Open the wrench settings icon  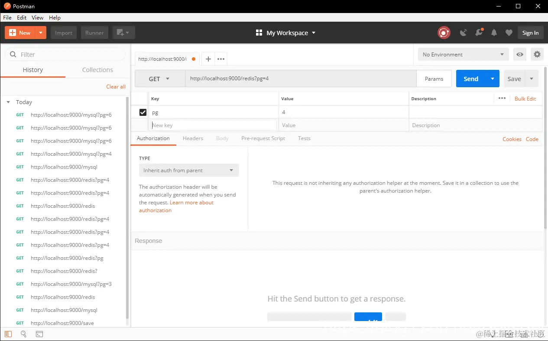click(479, 33)
